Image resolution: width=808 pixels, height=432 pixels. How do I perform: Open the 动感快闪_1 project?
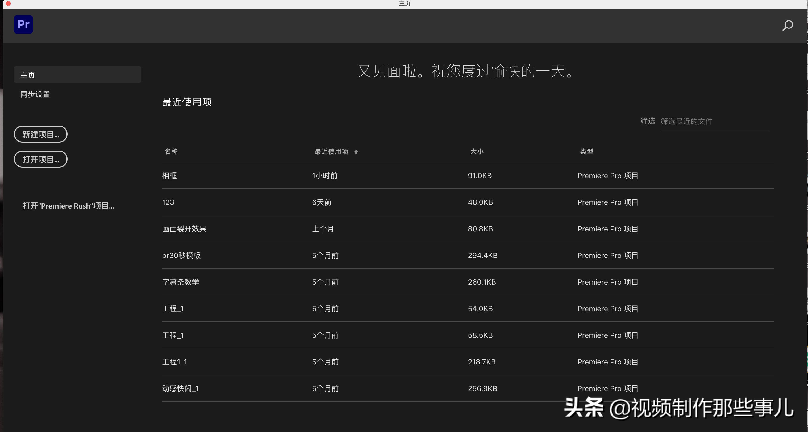click(x=180, y=388)
